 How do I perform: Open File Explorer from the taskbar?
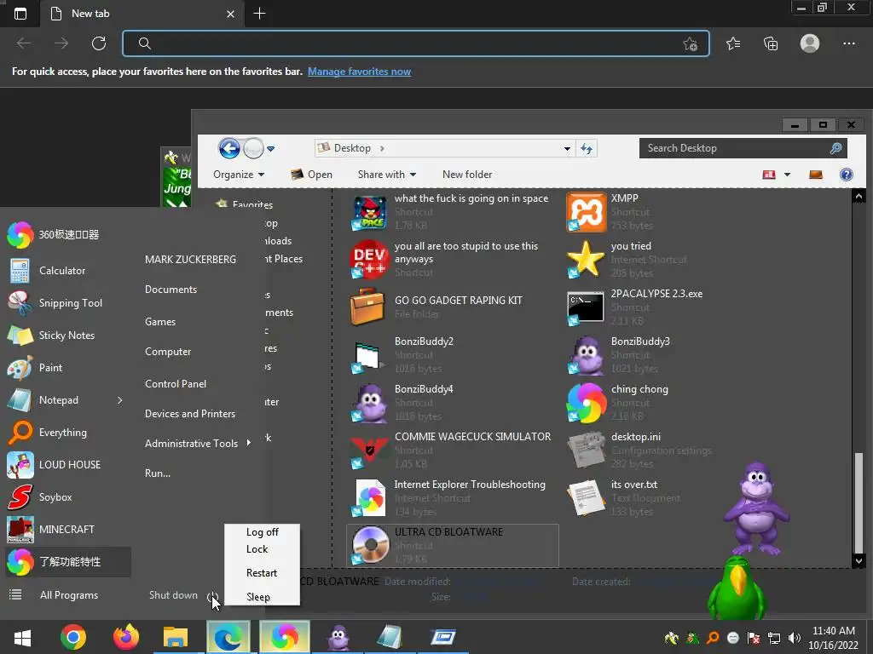(176, 637)
